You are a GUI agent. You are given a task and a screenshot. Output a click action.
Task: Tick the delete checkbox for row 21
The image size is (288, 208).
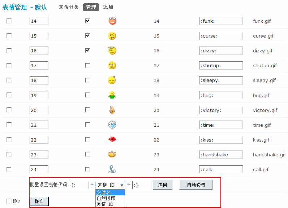click(x=9, y=125)
